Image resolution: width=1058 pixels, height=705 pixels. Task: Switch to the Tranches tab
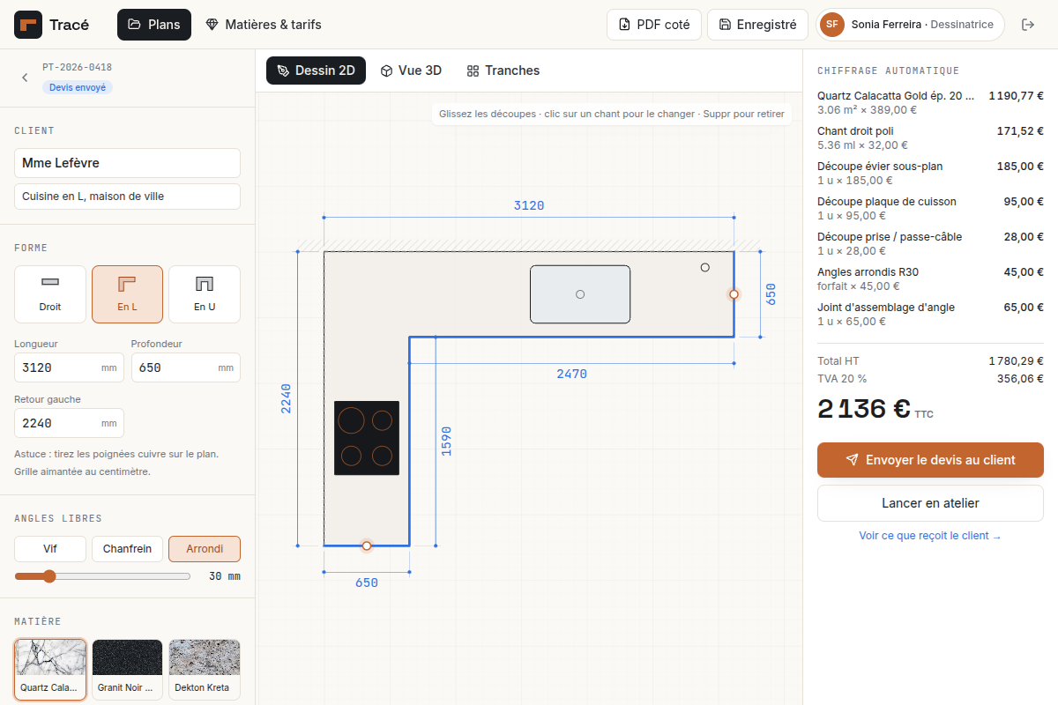tap(503, 70)
